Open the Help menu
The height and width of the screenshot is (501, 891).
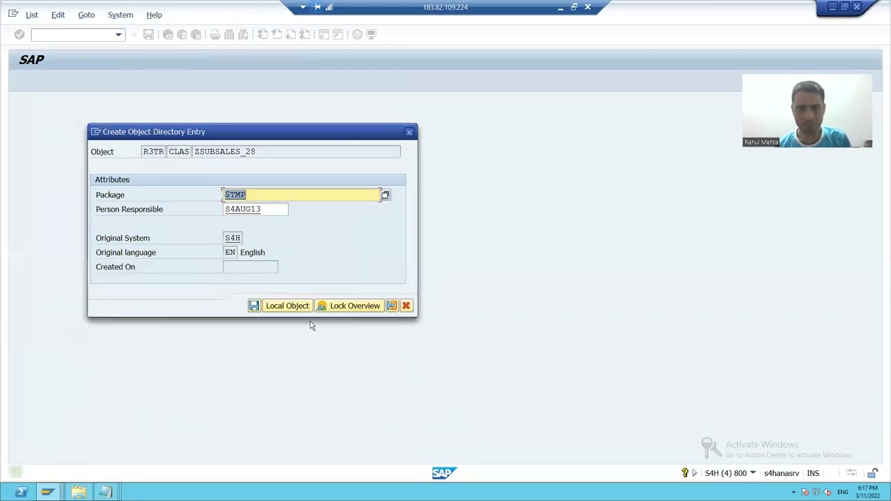point(154,15)
